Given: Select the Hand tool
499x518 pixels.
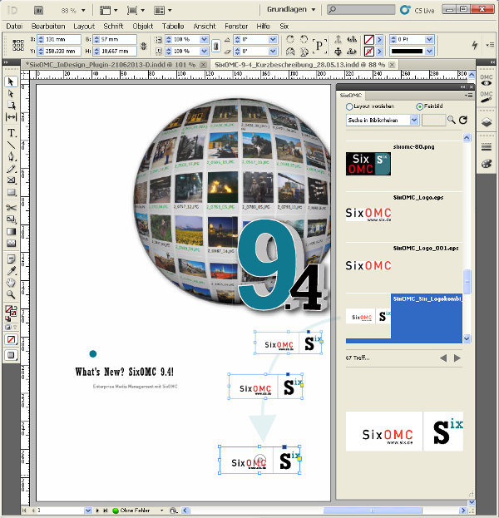Looking at the screenshot, I should tap(11, 283).
